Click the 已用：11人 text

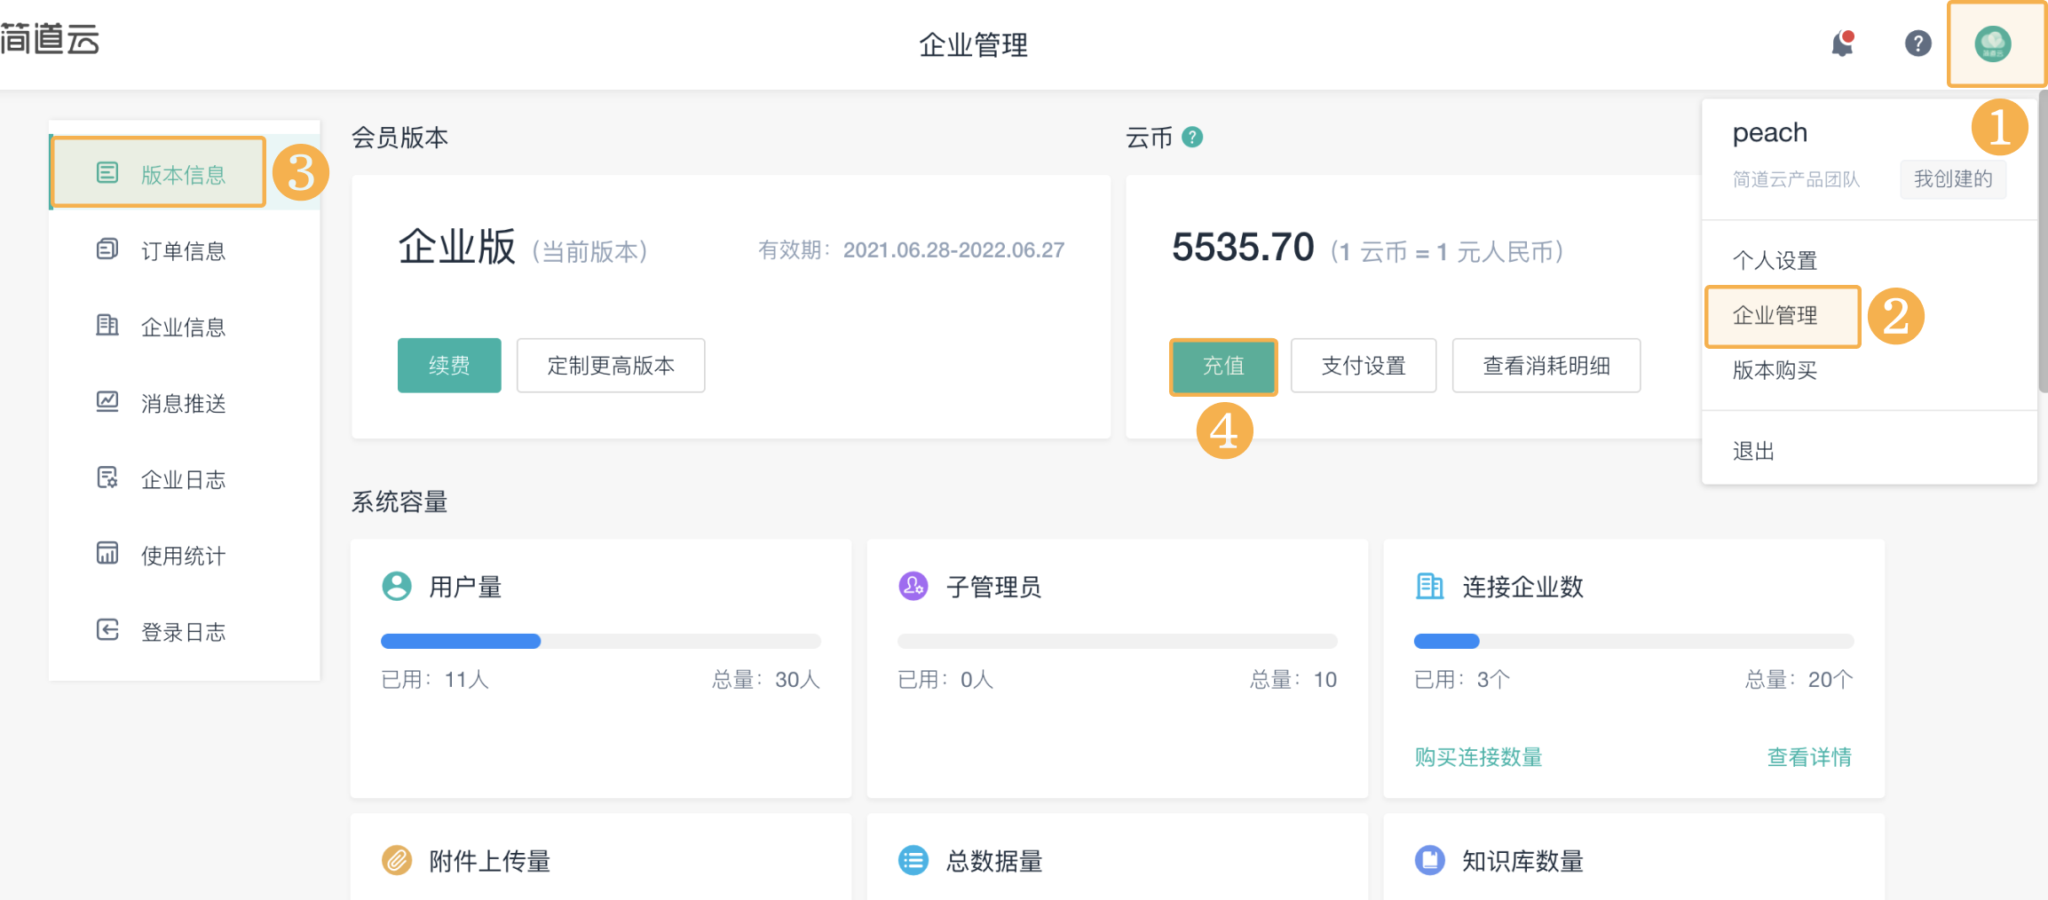point(435,680)
